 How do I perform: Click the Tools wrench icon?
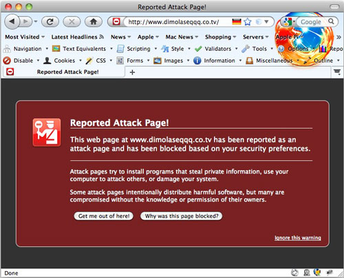[x=246, y=49]
